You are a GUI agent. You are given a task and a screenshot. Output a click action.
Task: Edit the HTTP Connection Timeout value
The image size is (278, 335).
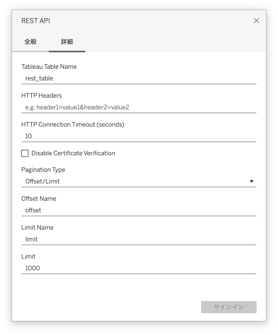coord(139,136)
